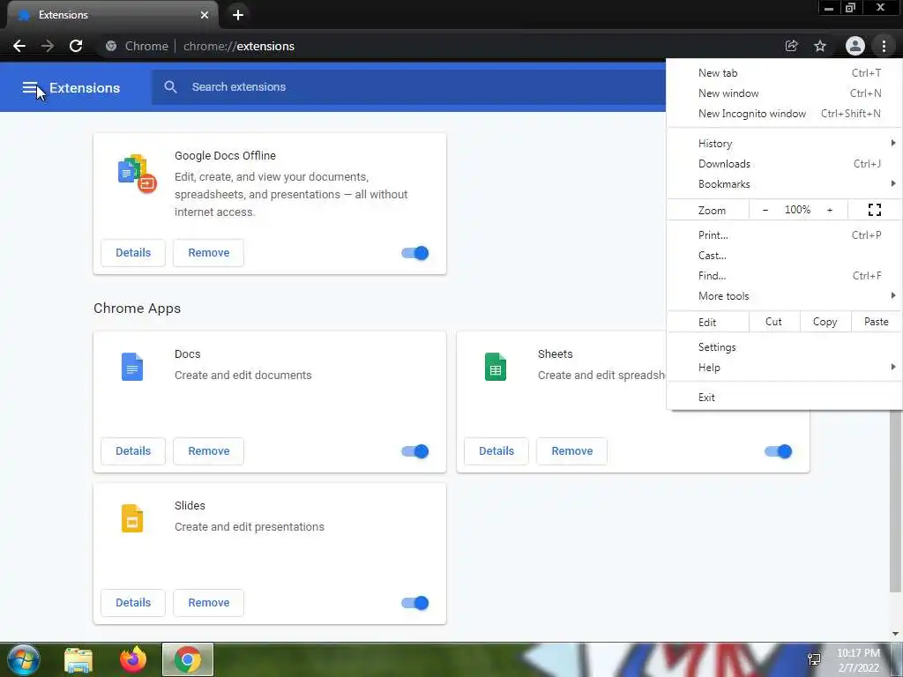Viewport: 903px width, 677px height.
Task: Select New tab from menu
Action: pos(784,73)
